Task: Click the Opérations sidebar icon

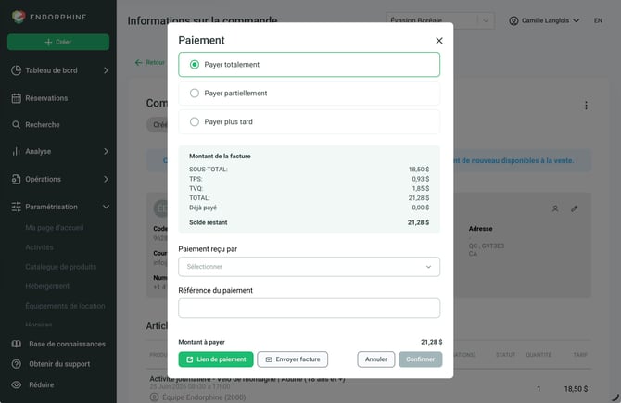Action: (17, 179)
